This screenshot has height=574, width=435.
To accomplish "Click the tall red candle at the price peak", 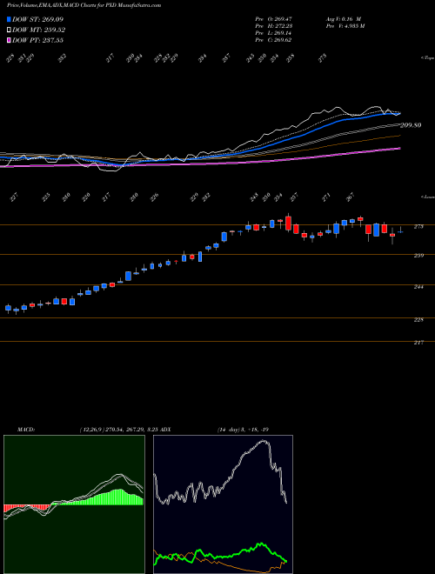I will click(288, 223).
